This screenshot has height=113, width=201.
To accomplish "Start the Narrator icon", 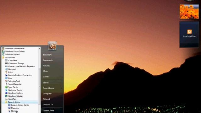I will pos(9,111).
